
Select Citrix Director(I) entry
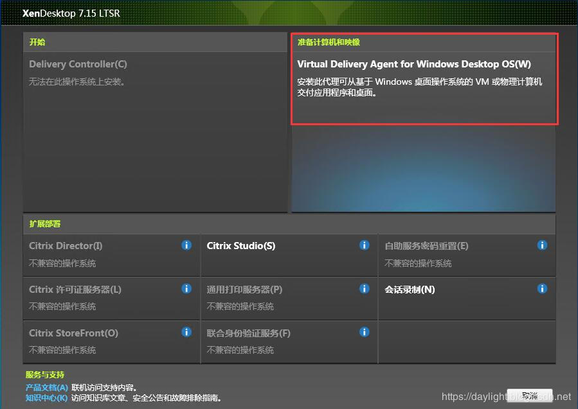tap(66, 246)
